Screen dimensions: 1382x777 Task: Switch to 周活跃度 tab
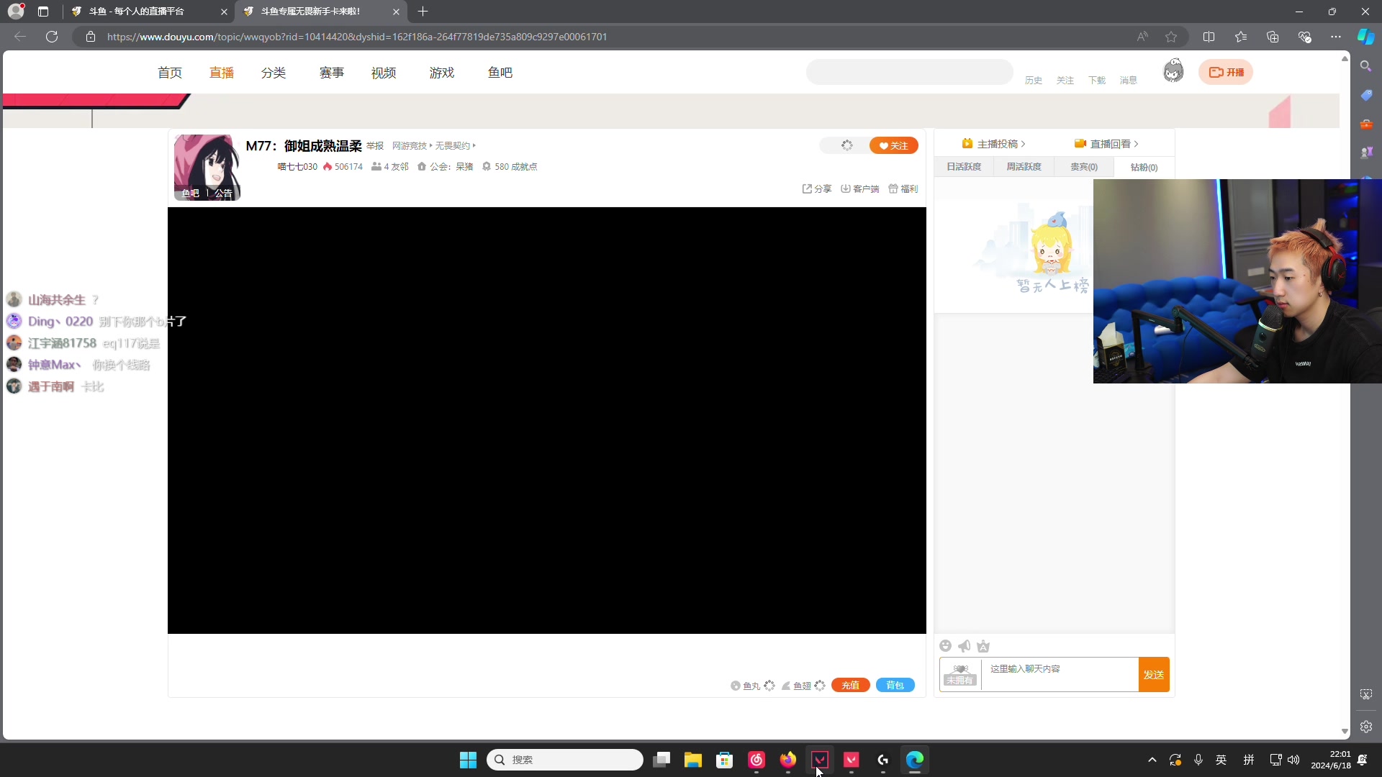pyautogui.click(x=1024, y=167)
